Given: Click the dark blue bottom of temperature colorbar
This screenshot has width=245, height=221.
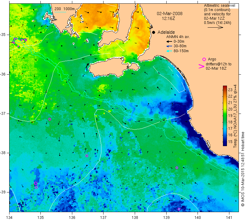Looking at the screenshot, I should [225, 144].
